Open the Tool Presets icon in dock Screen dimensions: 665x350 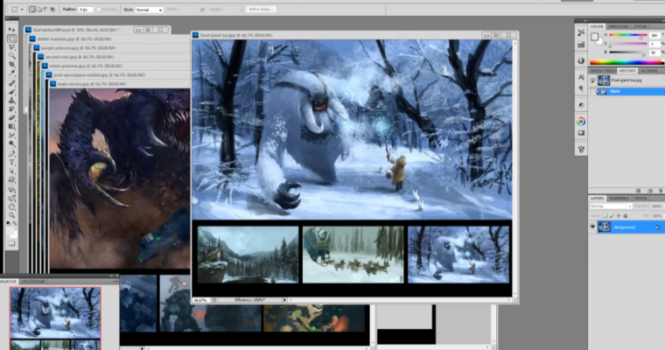click(x=581, y=32)
